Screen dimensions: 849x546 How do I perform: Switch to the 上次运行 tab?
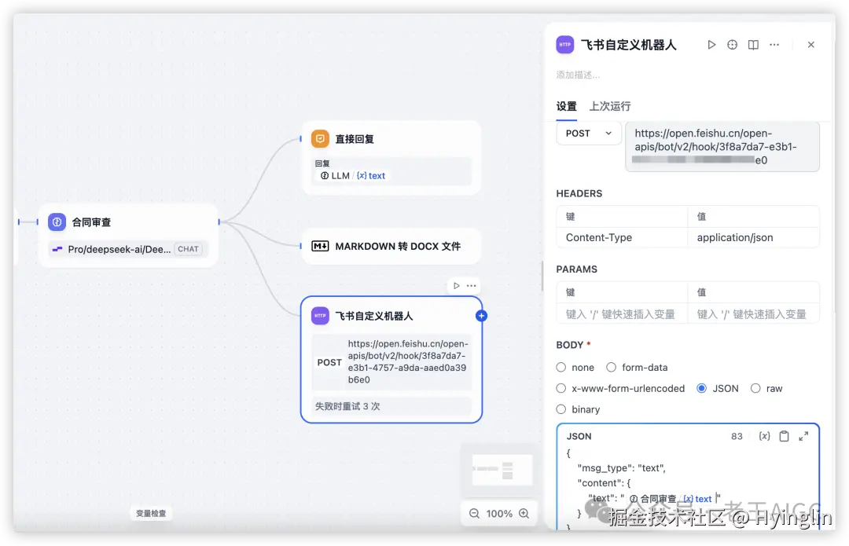click(x=610, y=106)
